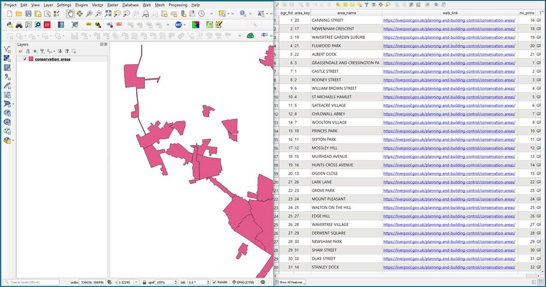Open the Layer Styling panel
This screenshot has width=546, height=287.
(x=21, y=51)
